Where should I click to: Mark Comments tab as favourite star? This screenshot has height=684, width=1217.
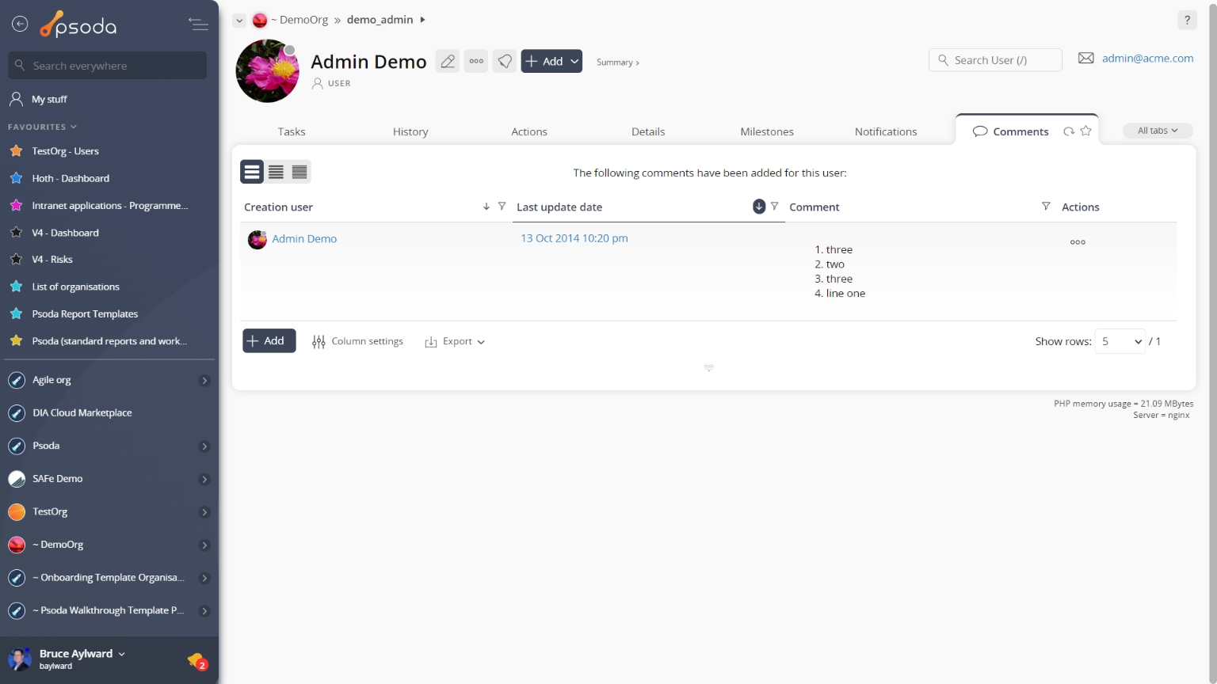click(1086, 131)
